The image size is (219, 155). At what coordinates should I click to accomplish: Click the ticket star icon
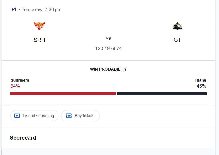coord(69,116)
